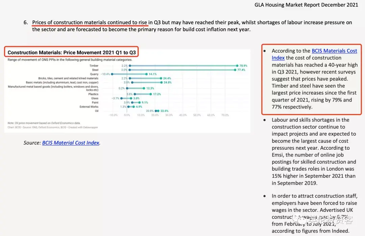The height and width of the screenshot is (236, 365).
Task: Click the Timeline 78.9% end data point
Action: pos(237,66)
